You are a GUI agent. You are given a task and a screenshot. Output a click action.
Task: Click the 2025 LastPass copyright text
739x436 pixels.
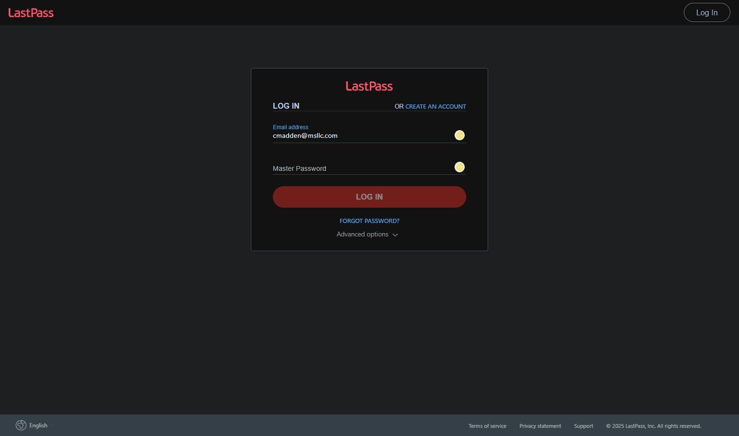(x=654, y=426)
